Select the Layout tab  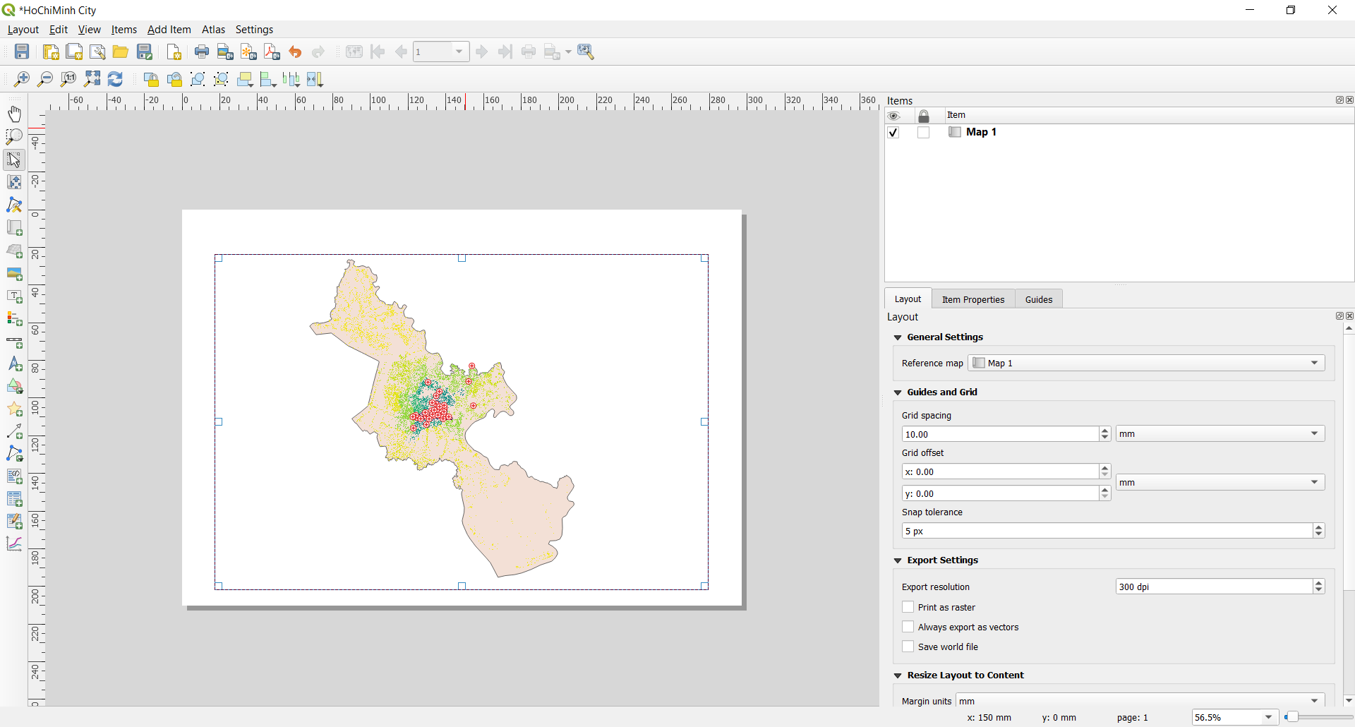[908, 299]
